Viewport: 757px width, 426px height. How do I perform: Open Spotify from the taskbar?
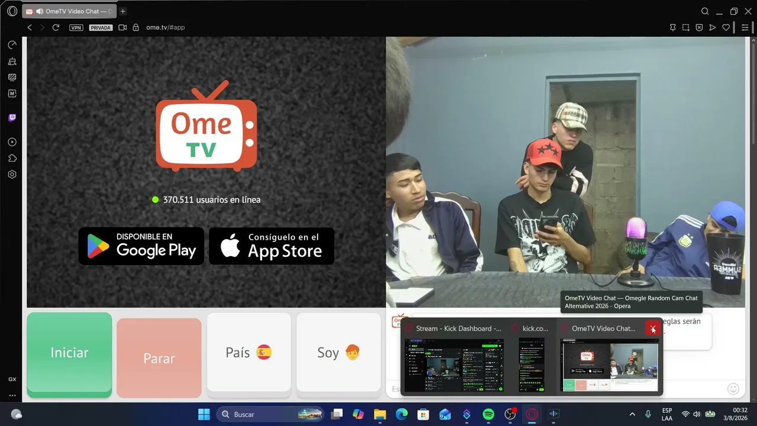point(489,414)
